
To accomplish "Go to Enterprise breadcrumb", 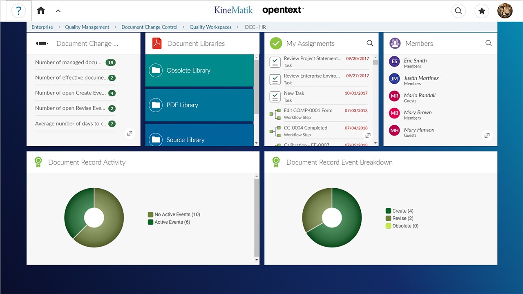I will click(x=42, y=27).
